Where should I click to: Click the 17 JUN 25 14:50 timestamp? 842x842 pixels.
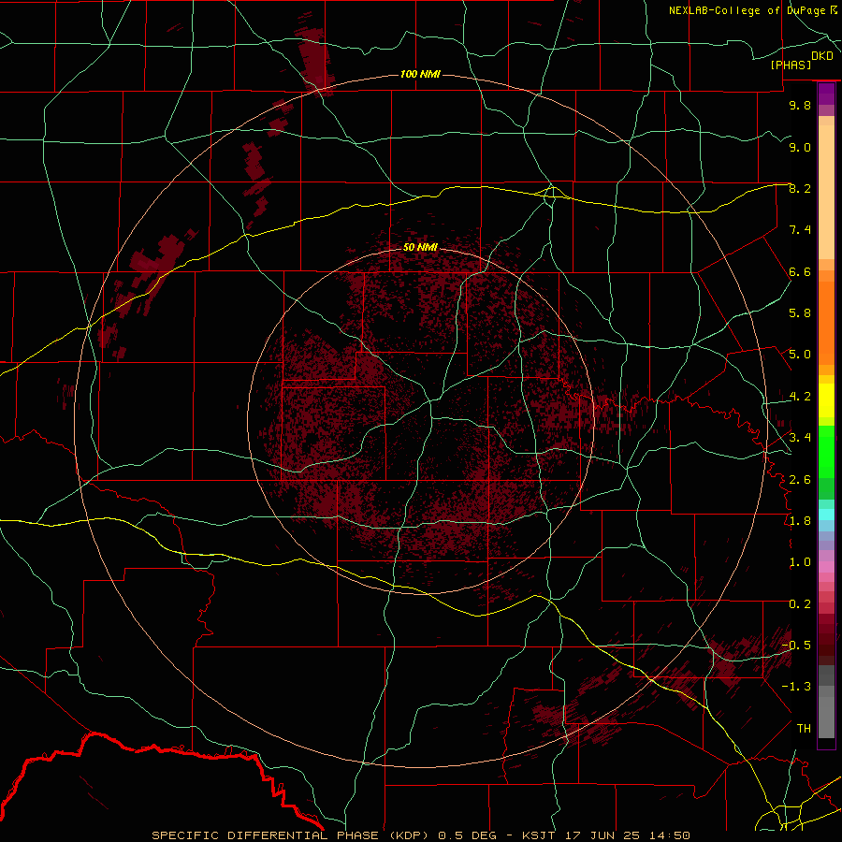coord(627,835)
